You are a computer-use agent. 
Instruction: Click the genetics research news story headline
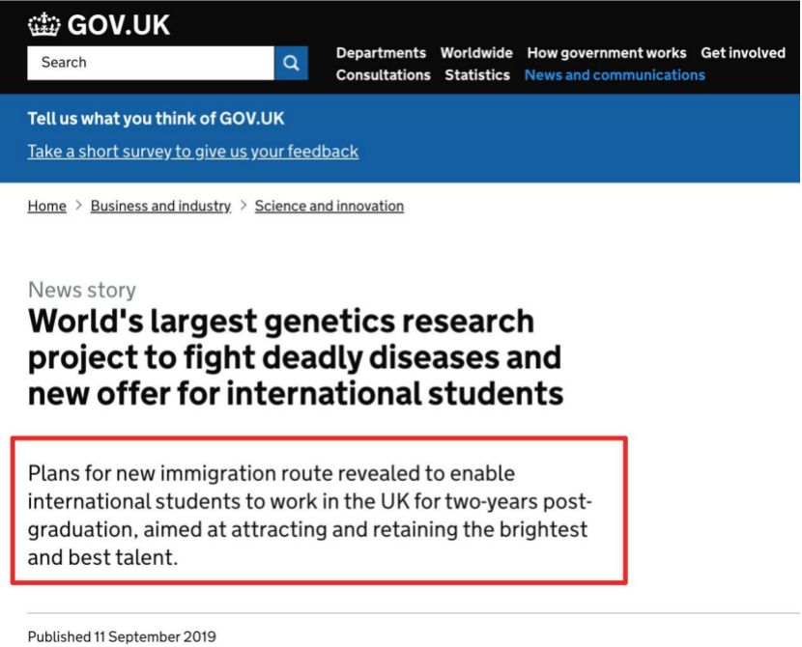tap(296, 357)
